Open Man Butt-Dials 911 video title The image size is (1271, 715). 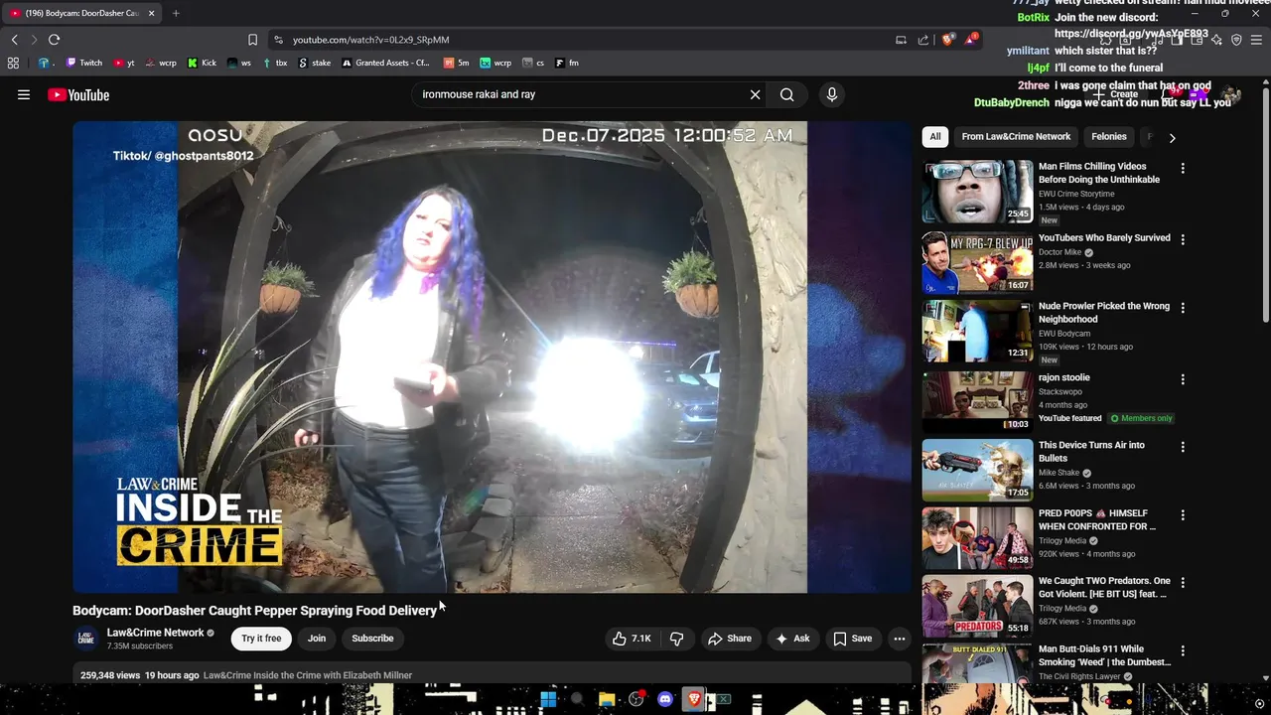[x=1104, y=655]
